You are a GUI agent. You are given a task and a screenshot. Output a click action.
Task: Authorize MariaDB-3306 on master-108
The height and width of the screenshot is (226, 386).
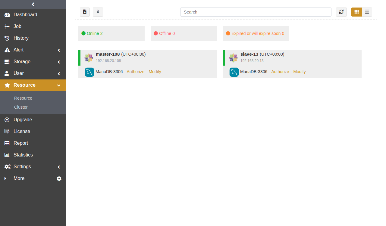pos(135,72)
